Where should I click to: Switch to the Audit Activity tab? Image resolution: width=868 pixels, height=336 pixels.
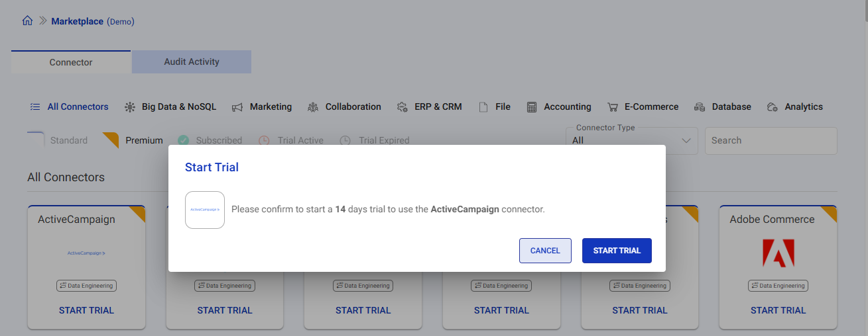(x=192, y=62)
